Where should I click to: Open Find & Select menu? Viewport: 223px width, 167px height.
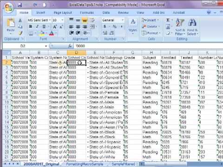(x=192, y=26)
